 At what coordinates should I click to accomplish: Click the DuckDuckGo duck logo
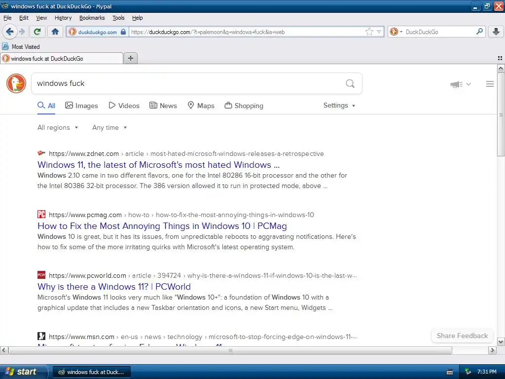(16, 83)
